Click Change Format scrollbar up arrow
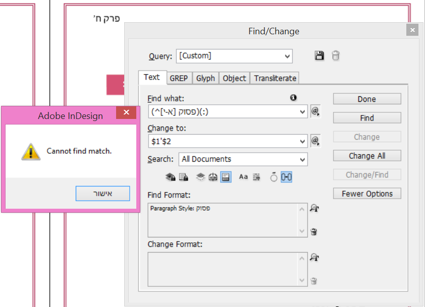 302,258
